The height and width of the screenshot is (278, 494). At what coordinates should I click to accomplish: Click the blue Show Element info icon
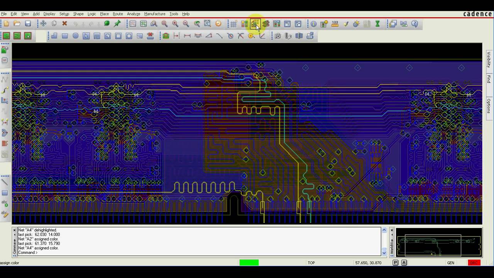pyautogui.click(x=313, y=24)
